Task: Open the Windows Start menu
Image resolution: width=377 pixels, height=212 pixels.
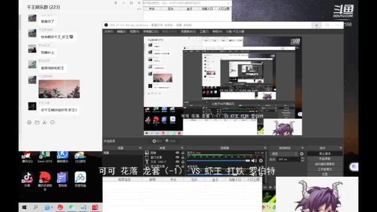Action: coord(25,207)
